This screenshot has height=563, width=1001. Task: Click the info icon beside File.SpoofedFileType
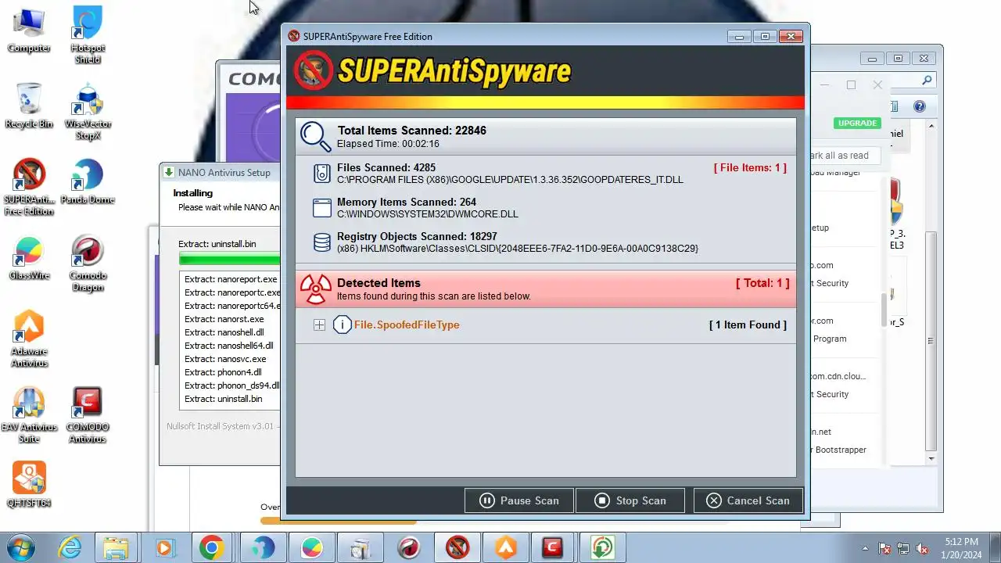(x=342, y=325)
